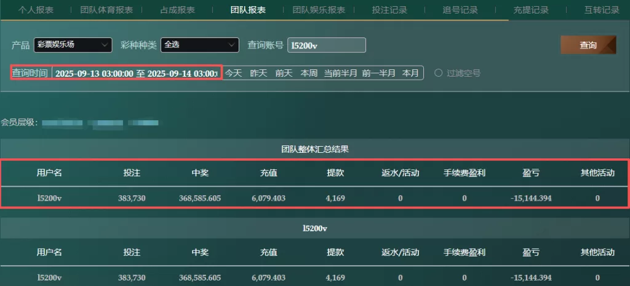
Task: Select the 今天 quick date filter
Action: tap(233, 73)
